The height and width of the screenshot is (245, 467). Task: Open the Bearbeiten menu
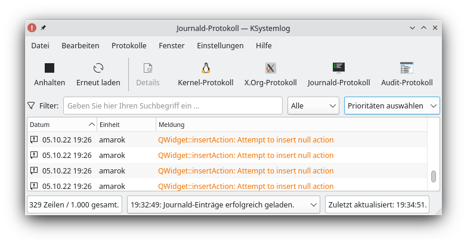[81, 45]
